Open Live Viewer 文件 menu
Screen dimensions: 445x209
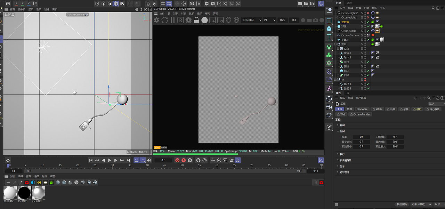click(x=162, y=14)
